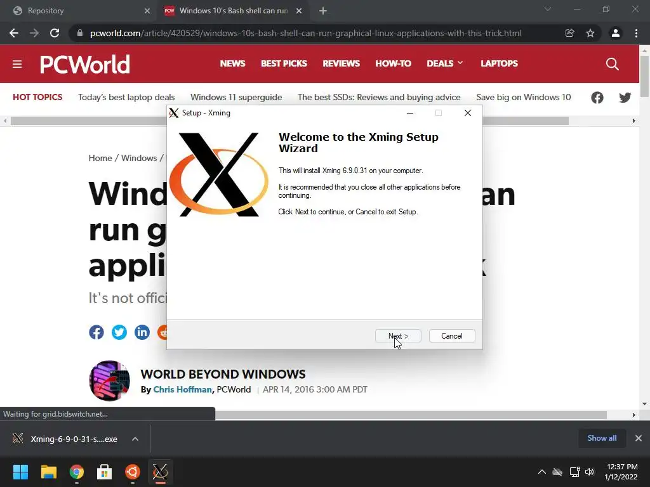Expand the DEALS dropdown menu
Screen dimensions: 650x487
coord(445,63)
